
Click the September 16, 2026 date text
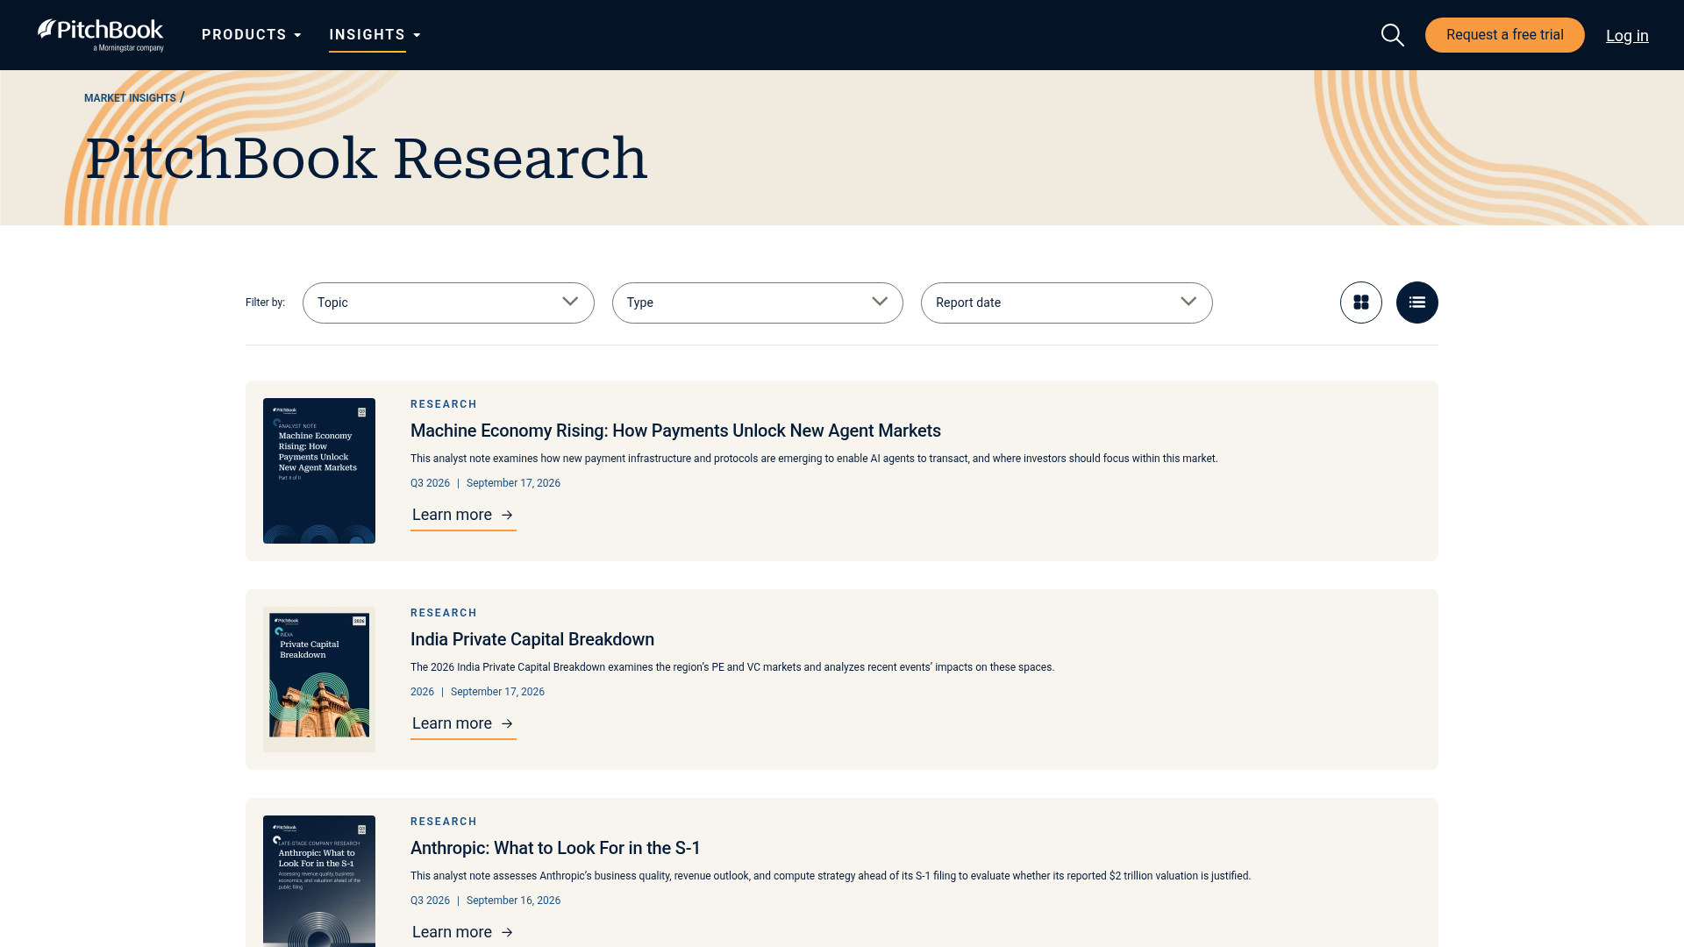(513, 901)
